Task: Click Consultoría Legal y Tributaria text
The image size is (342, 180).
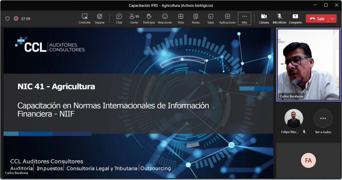Action: click(102, 168)
